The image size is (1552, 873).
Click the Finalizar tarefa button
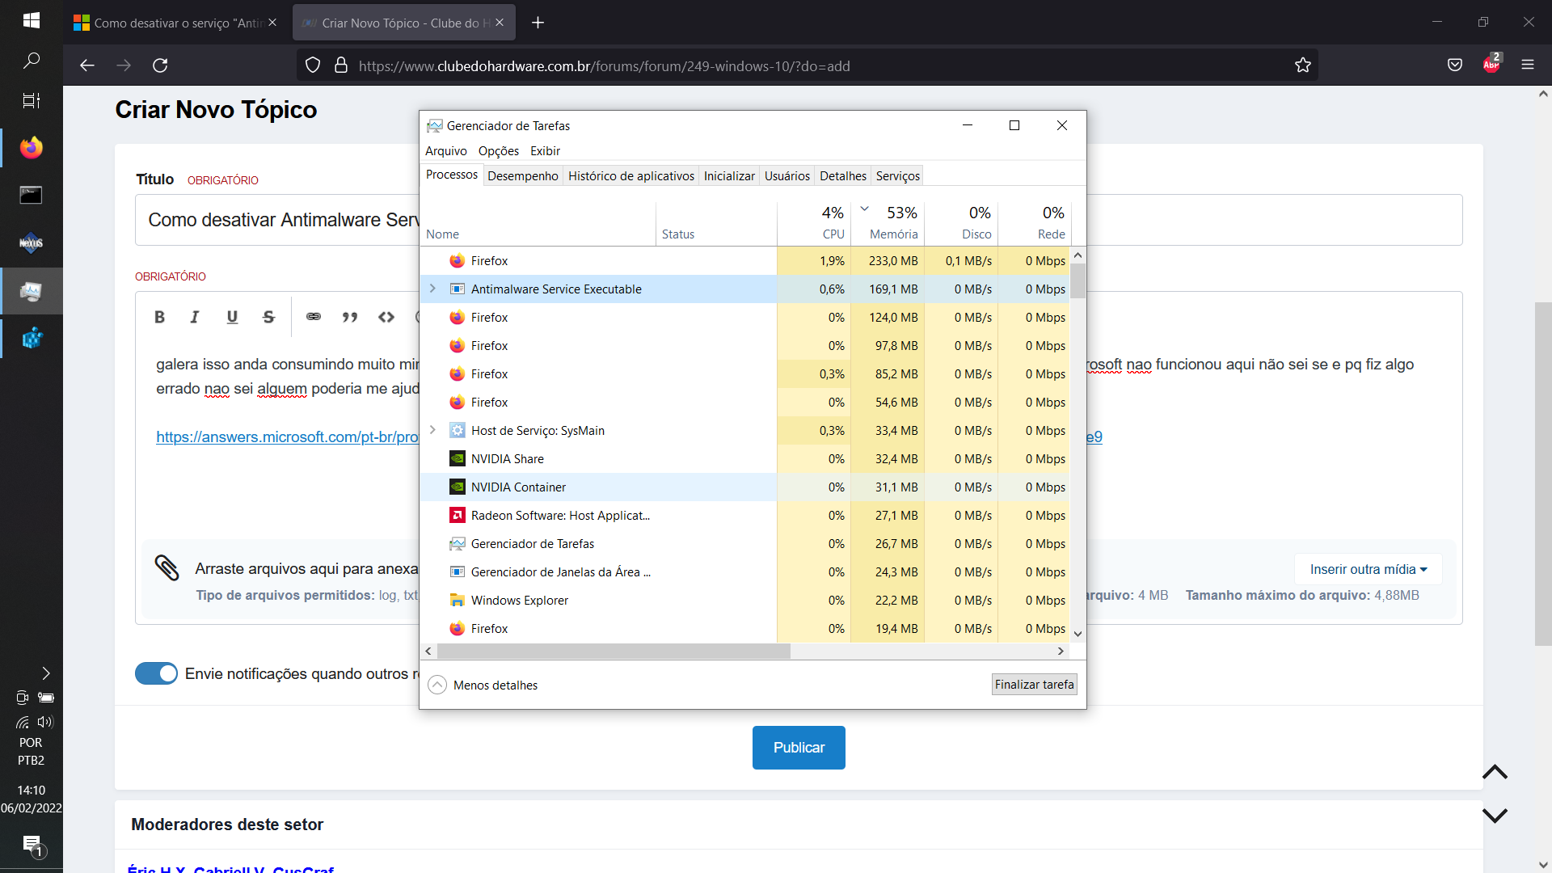[x=1035, y=685]
